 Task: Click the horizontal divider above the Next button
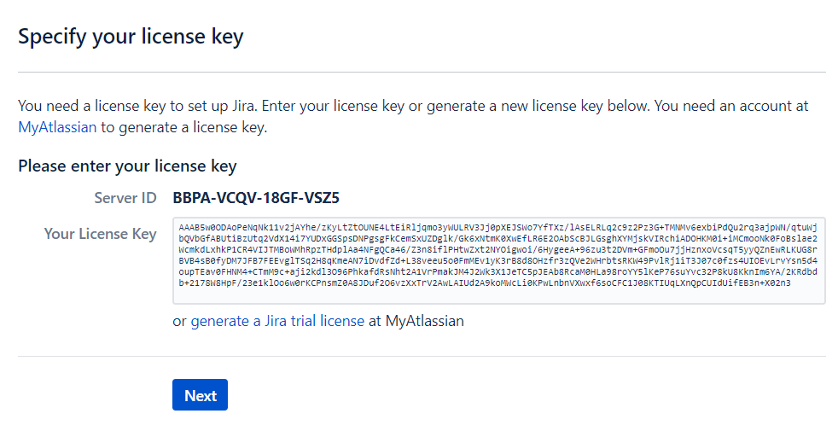point(422,356)
